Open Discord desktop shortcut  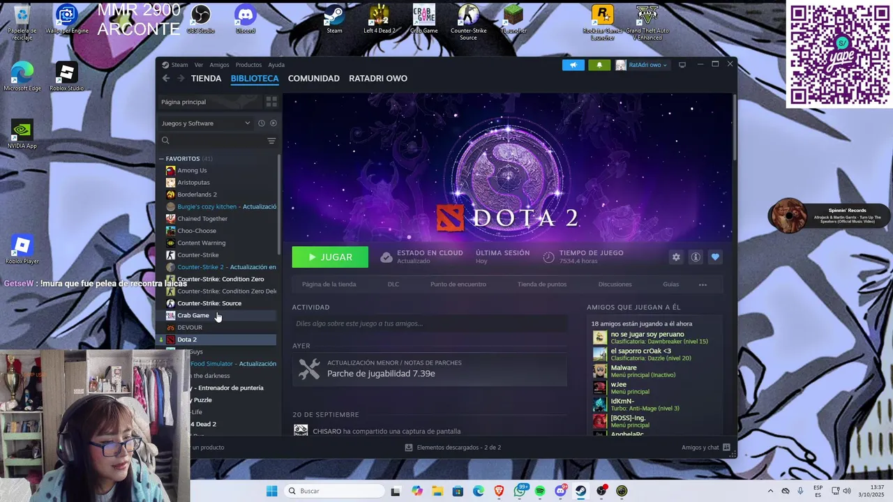[246, 19]
